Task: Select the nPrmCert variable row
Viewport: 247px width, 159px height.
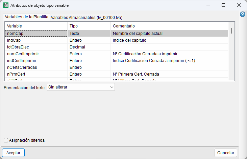Action: 117,74
